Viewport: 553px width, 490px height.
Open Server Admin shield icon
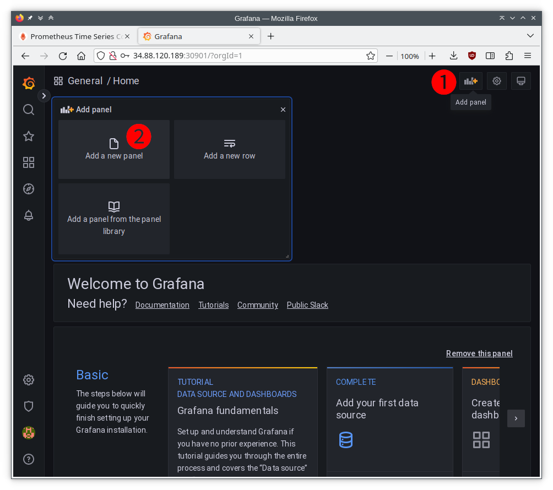(x=29, y=406)
